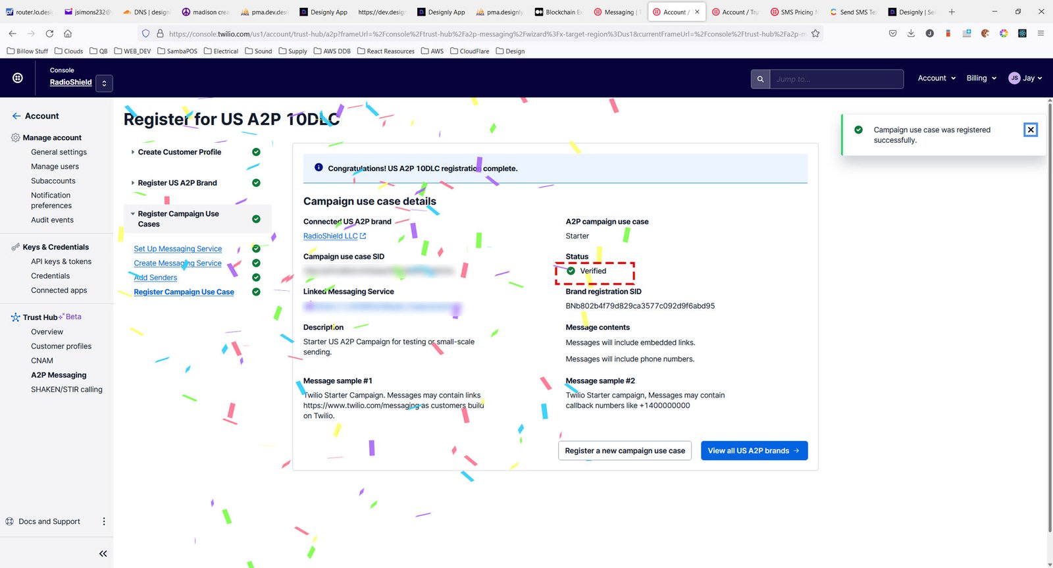Switch to the Blockchain browser tab
1053x568 pixels.
[x=558, y=12]
